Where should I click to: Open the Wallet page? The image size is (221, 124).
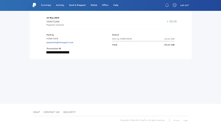coord(94,5)
